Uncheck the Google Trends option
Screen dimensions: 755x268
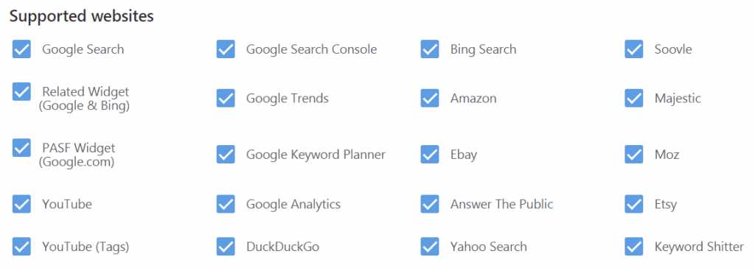[x=226, y=98]
